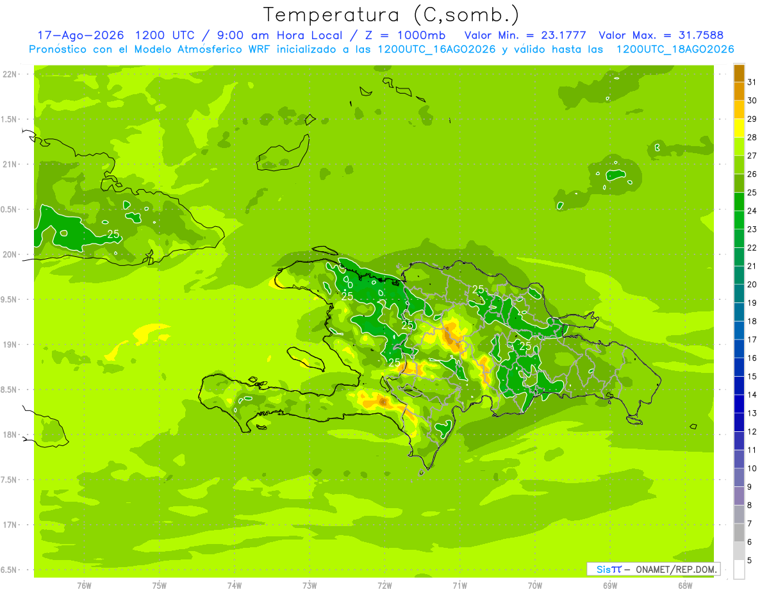Click the "7.5N" latitude axis label
The image size is (769, 594).
pos(10,479)
